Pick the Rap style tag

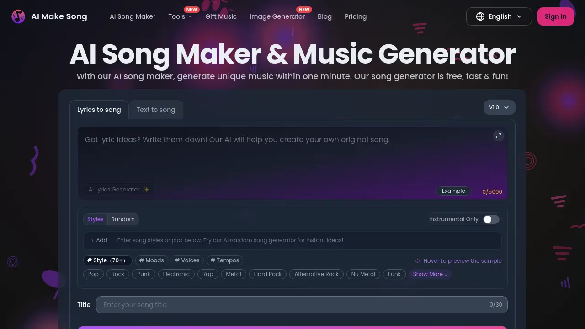(x=208, y=274)
